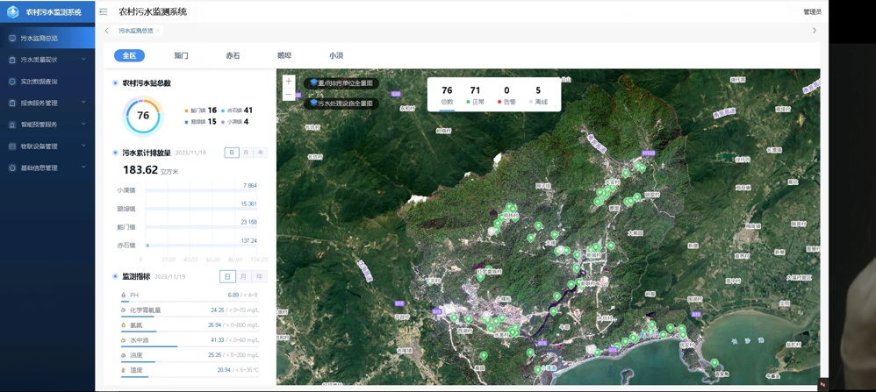Click the 小漠镇 discharge bar

pyautogui.click(x=202, y=190)
